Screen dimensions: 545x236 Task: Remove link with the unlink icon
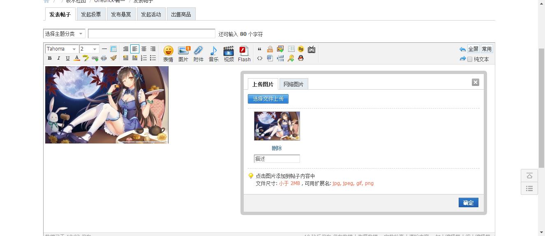click(104, 58)
